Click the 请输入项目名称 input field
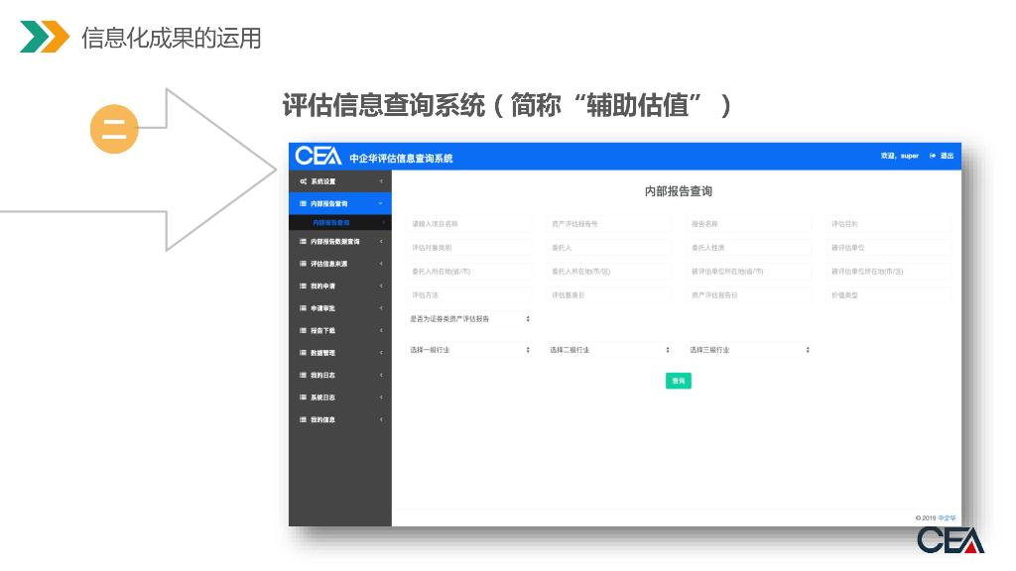Viewport: 1016px width, 571px height. tap(469, 224)
